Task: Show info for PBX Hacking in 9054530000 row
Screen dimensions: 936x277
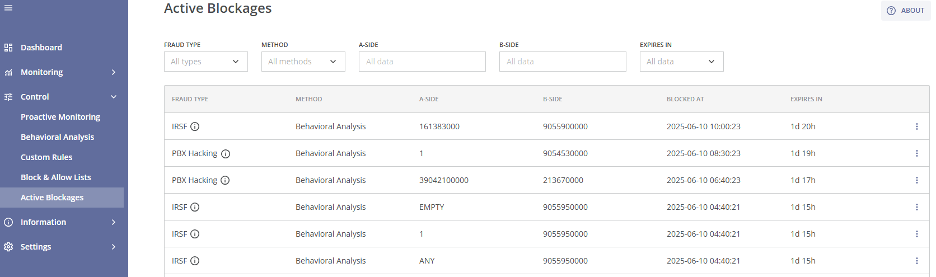Action: (226, 154)
